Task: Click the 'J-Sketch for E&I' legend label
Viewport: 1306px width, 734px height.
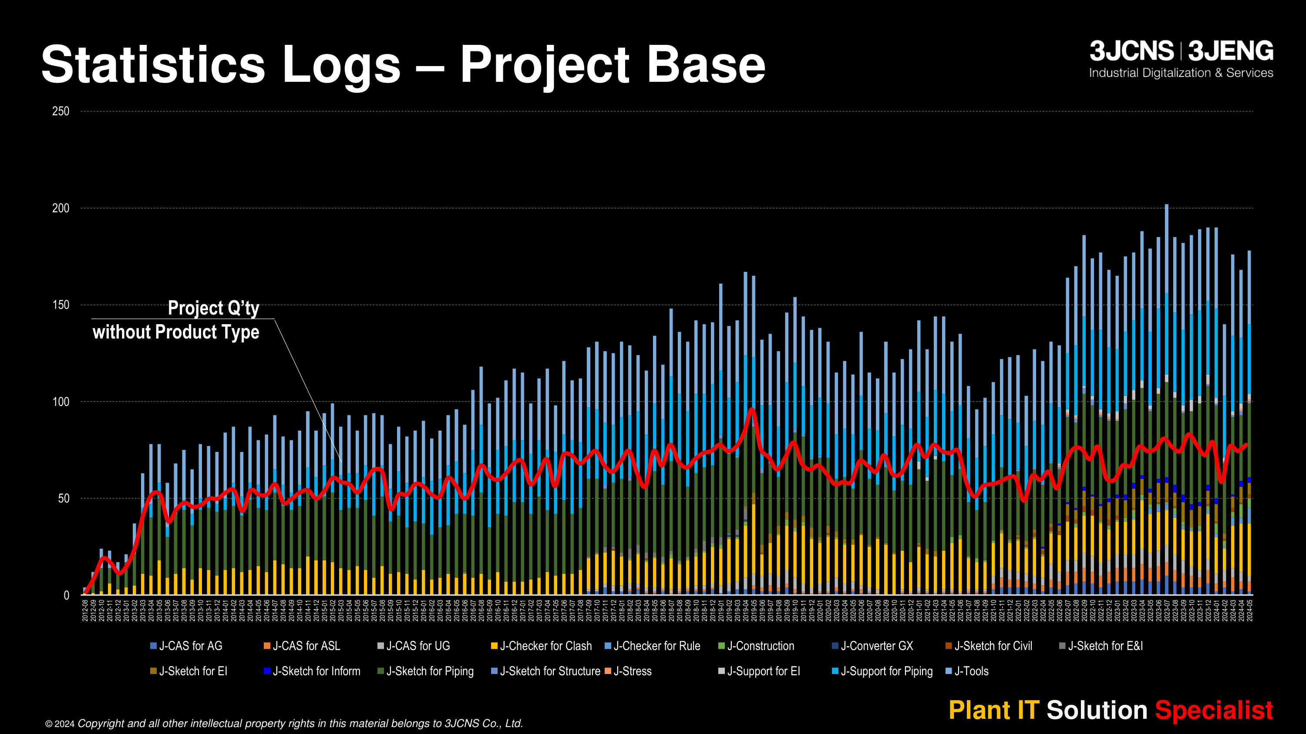Action: 1106,646
